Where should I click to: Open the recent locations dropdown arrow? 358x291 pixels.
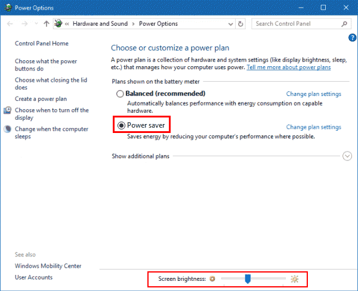[36, 23]
